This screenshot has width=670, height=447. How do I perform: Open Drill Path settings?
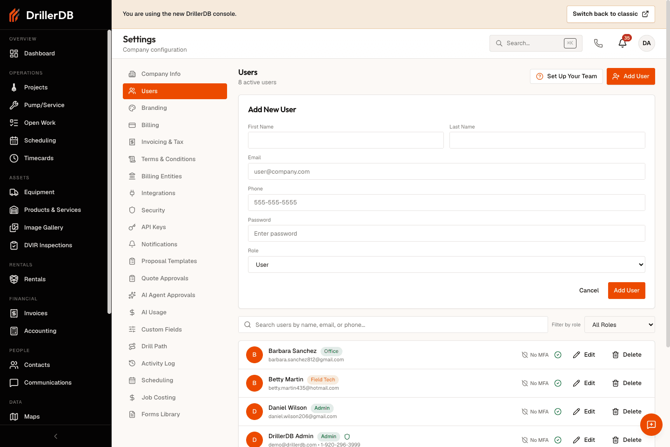175,346
